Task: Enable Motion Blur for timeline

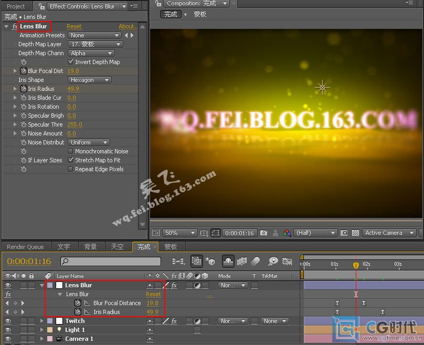Action: click(x=255, y=261)
